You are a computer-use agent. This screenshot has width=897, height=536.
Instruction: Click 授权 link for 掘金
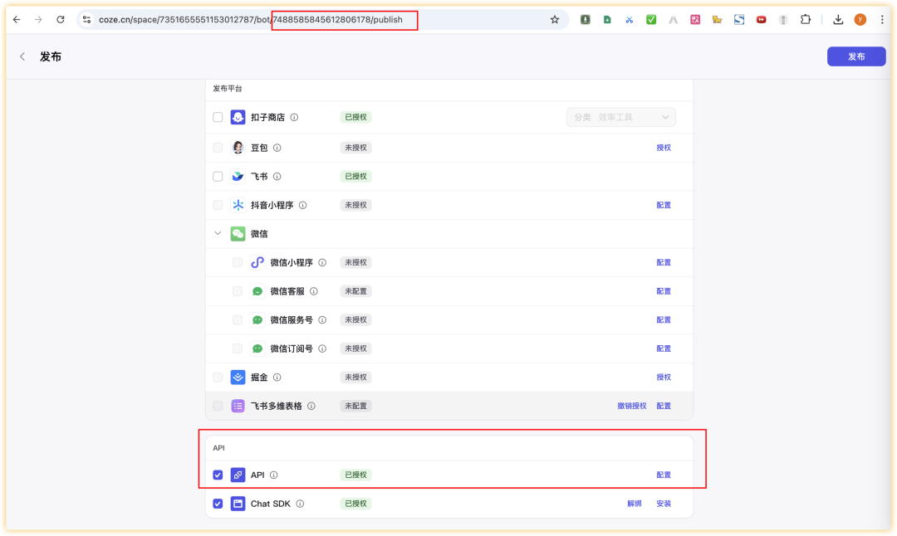coord(664,378)
